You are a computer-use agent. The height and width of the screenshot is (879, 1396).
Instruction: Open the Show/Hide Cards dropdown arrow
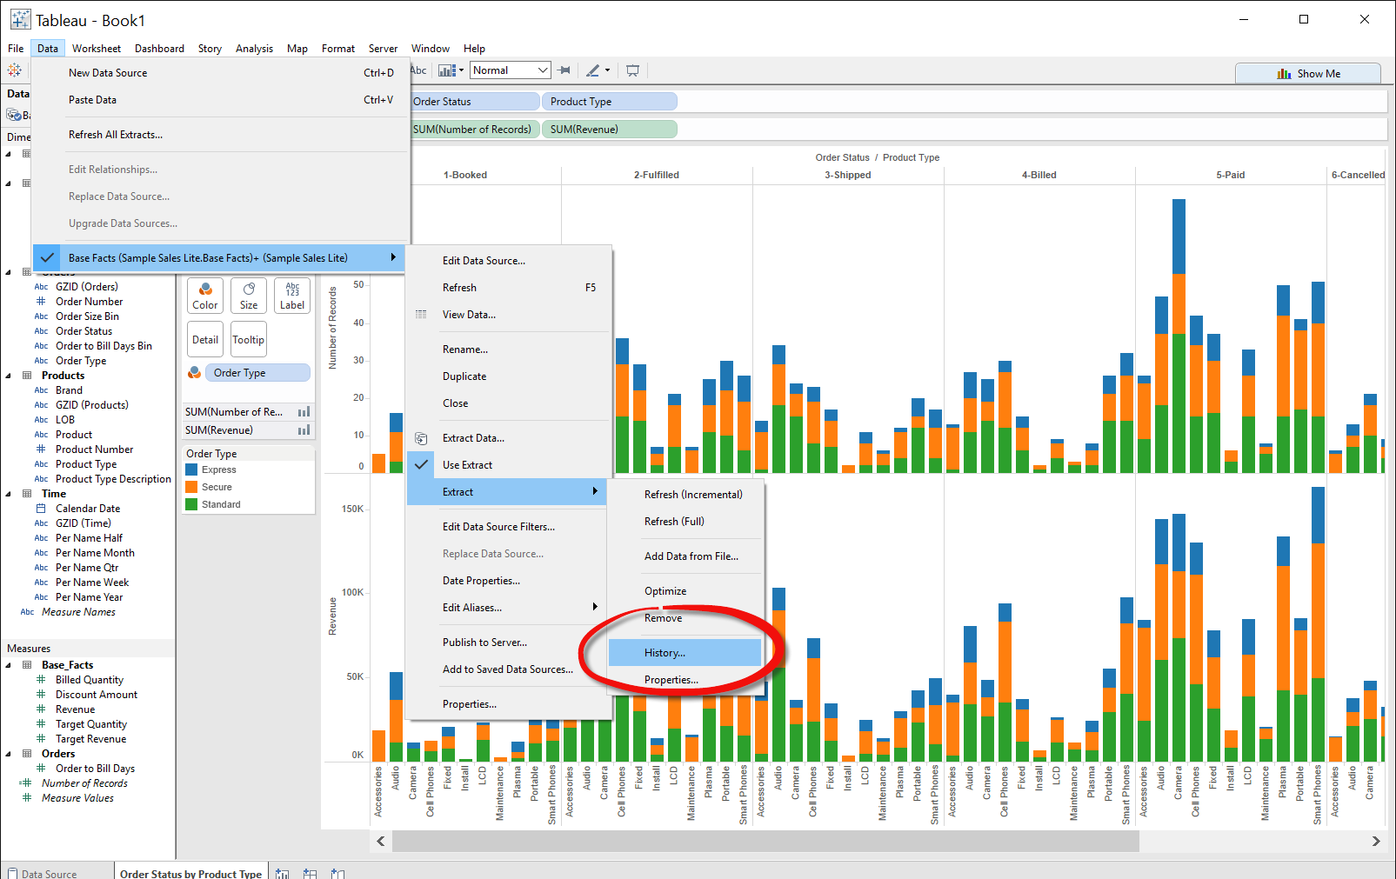(x=461, y=70)
